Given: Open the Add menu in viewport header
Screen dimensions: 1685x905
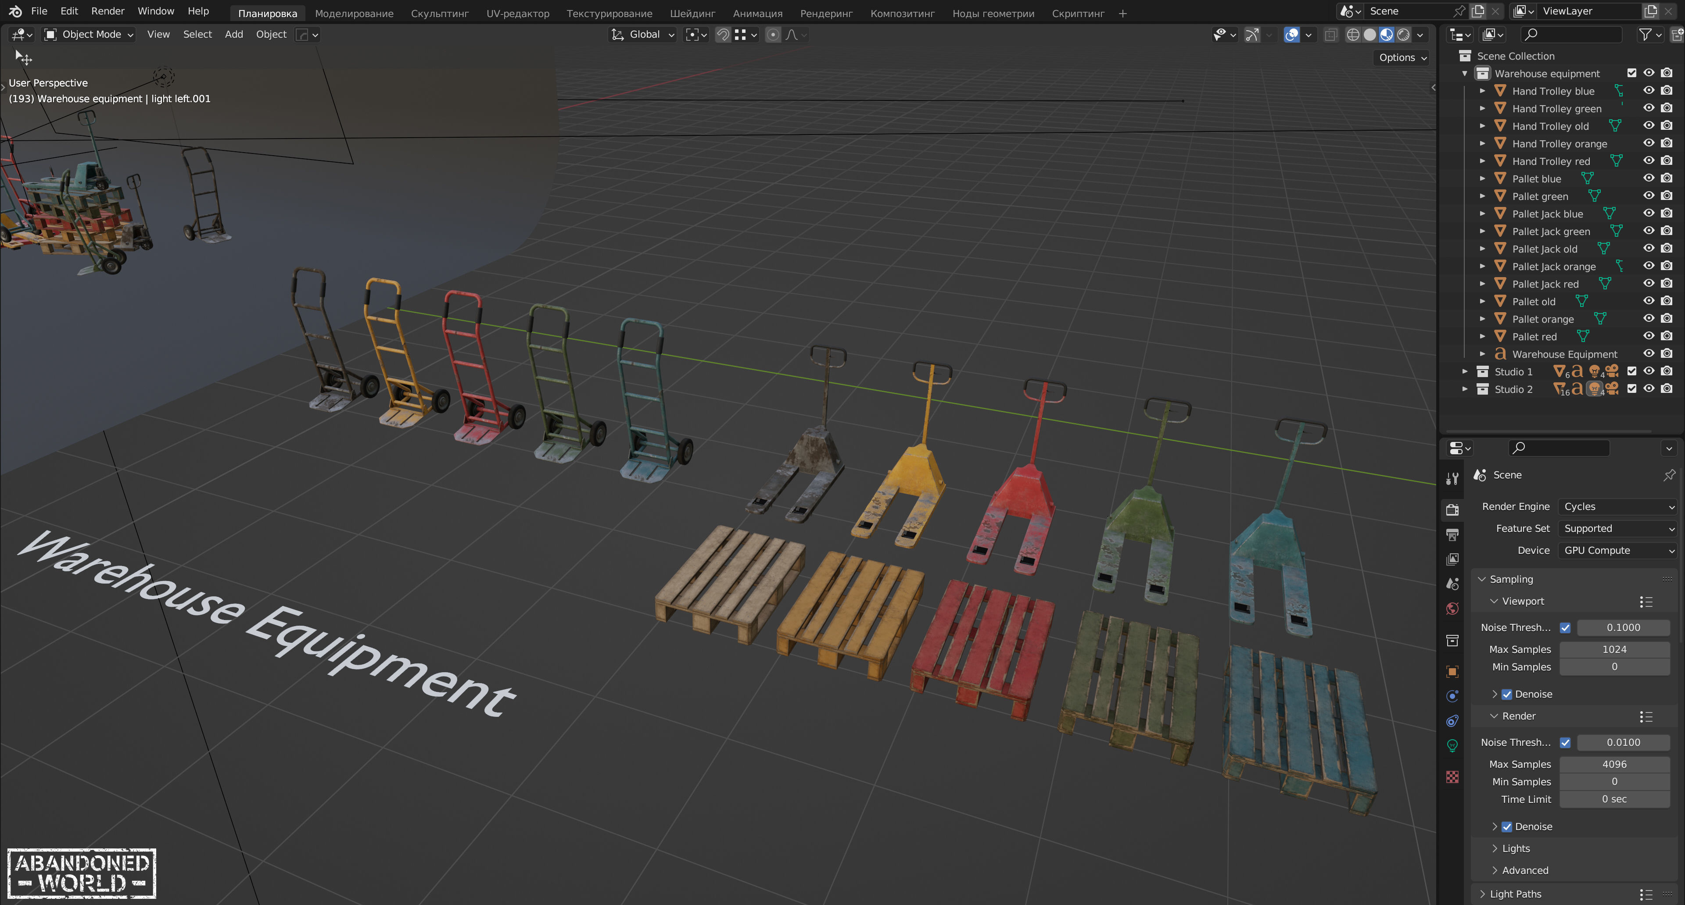Looking at the screenshot, I should coord(233,35).
